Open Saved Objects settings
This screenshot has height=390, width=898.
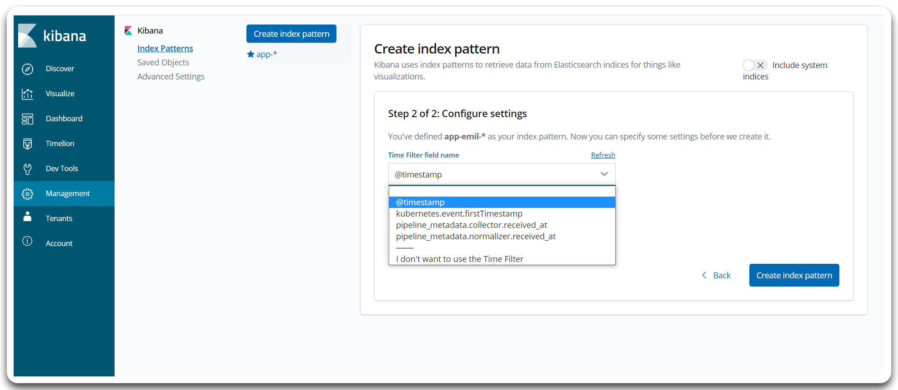[163, 63]
